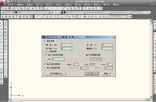156x102 pixels.
Task: Open the 编辑 menu
Action: [20, 5]
